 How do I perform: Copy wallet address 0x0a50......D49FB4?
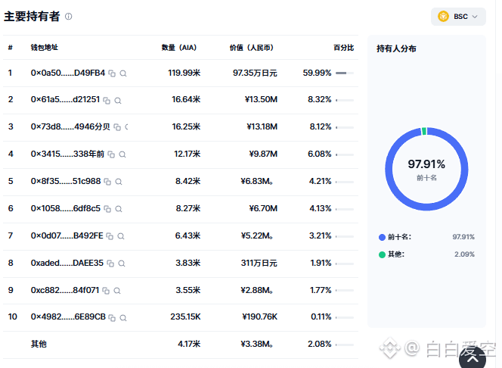[x=112, y=73]
